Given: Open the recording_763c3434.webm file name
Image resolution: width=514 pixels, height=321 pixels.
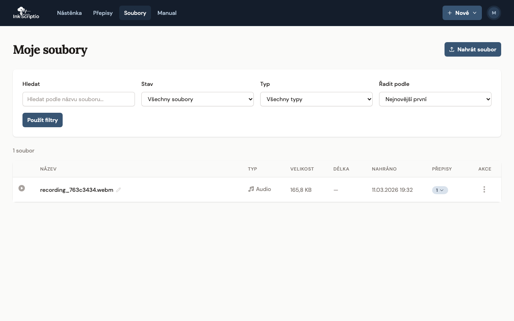Looking at the screenshot, I should pos(76,190).
